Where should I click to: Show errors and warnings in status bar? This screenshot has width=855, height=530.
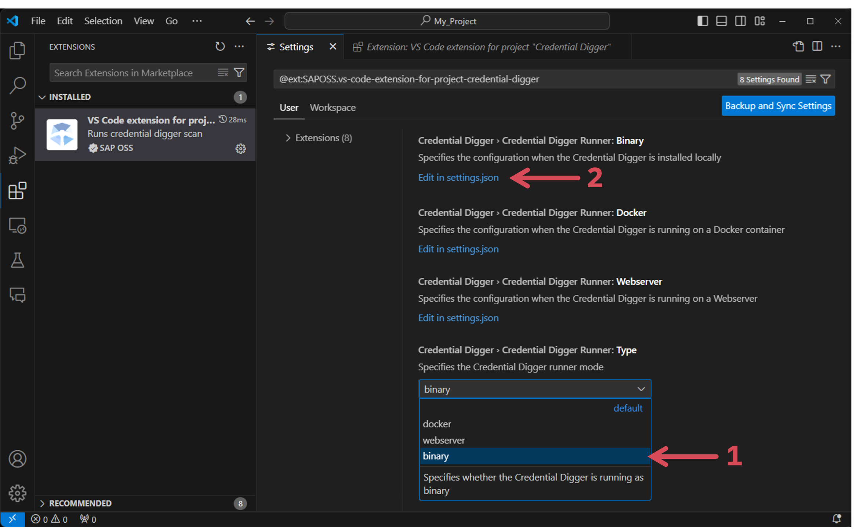pyautogui.click(x=49, y=519)
